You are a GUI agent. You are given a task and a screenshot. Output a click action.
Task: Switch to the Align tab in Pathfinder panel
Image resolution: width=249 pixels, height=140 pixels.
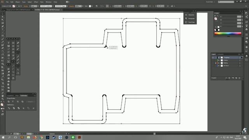(17, 96)
